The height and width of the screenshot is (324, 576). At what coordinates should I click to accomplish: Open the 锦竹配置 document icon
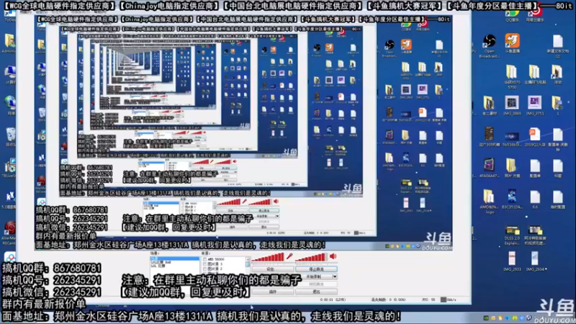click(x=557, y=199)
